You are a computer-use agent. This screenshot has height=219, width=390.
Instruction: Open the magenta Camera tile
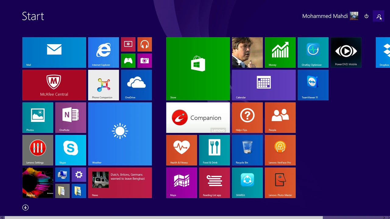[145, 61]
